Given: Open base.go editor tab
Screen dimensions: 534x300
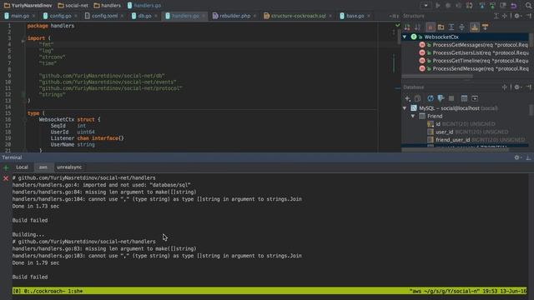Looking at the screenshot, I should click(355, 16).
